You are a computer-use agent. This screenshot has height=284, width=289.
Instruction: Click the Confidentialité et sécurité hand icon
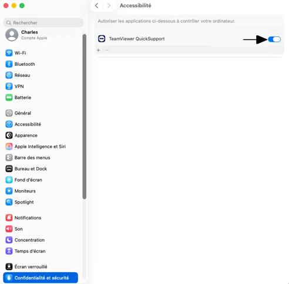pos(9,278)
